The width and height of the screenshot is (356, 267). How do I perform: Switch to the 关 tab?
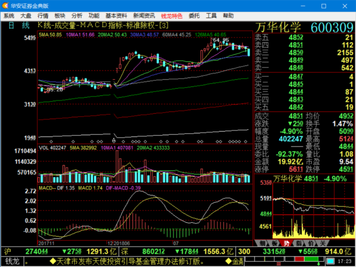point(323,243)
